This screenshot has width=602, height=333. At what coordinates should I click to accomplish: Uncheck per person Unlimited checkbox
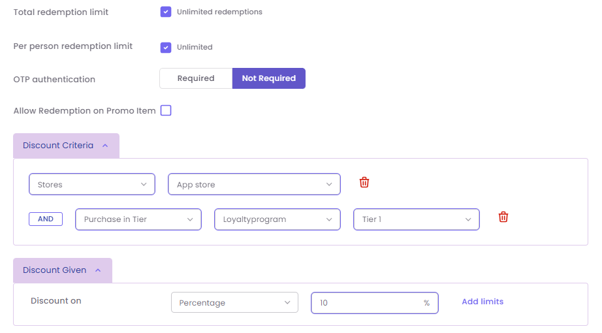166,47
